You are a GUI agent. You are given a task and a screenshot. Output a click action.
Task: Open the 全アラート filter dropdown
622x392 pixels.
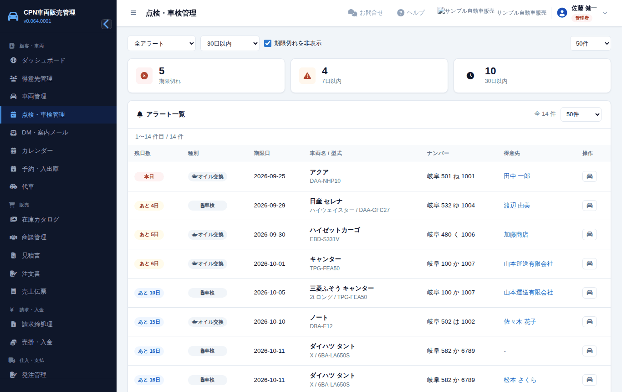162,43
